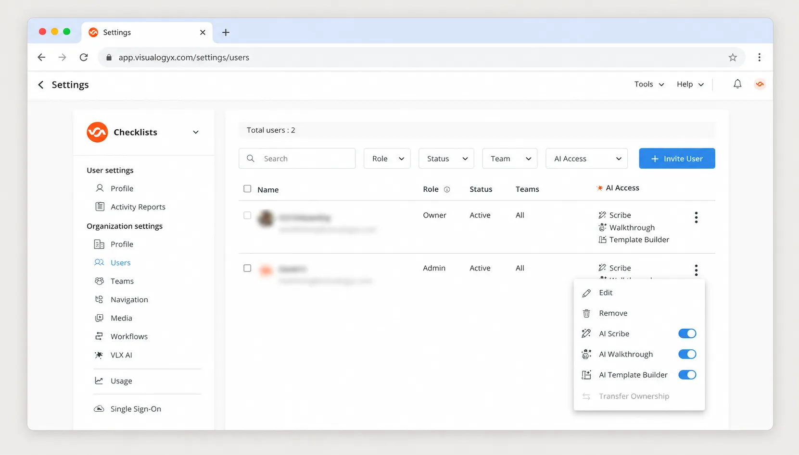This screenshot has height=455, width=799.
Task: Open Usage in the sidebar
Action: (x=121, y=381)
